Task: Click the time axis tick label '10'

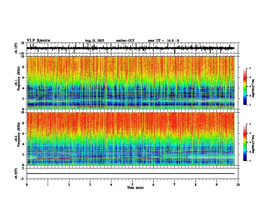Action: (238, 185)
